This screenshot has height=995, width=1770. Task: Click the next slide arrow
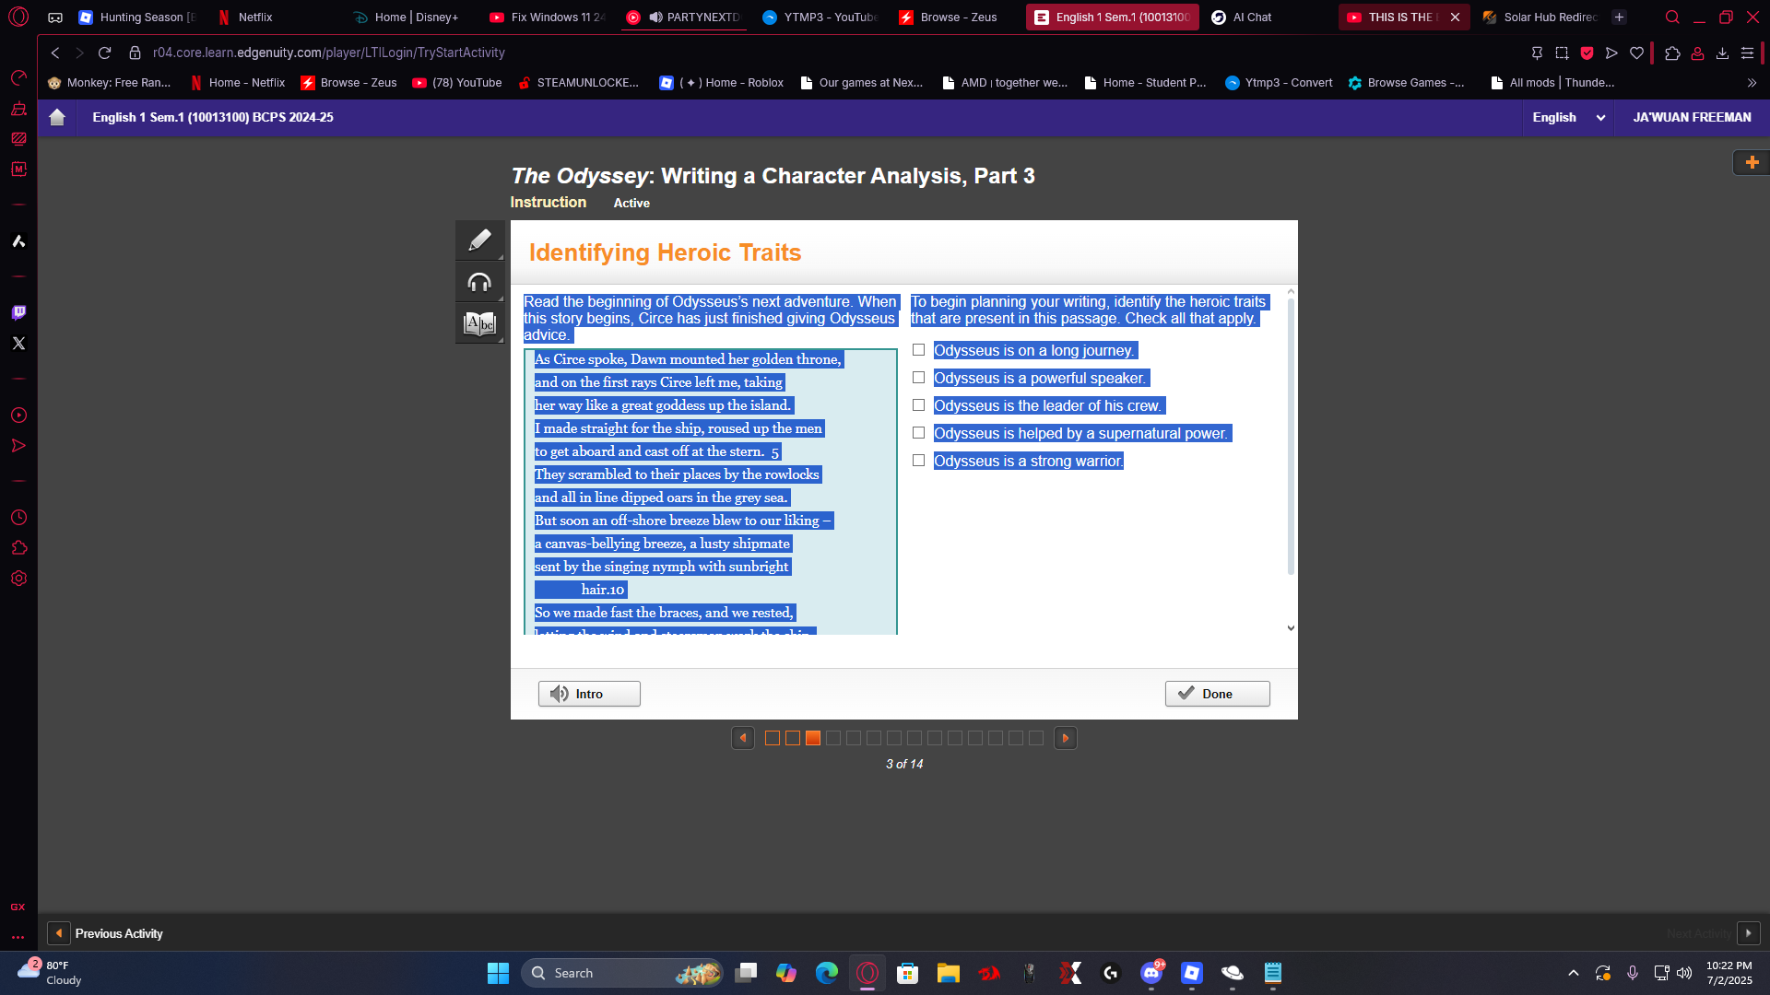click(x=1066, y=738)
